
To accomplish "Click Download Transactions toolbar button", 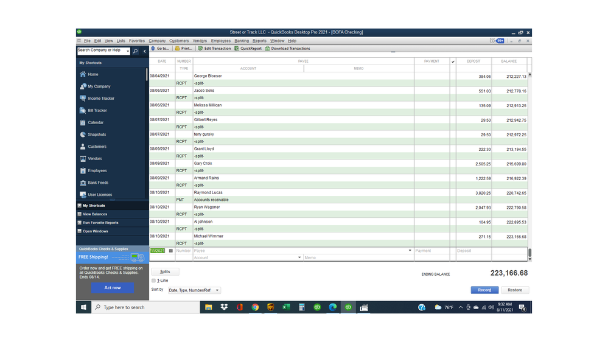I will [x=287, y=49].
